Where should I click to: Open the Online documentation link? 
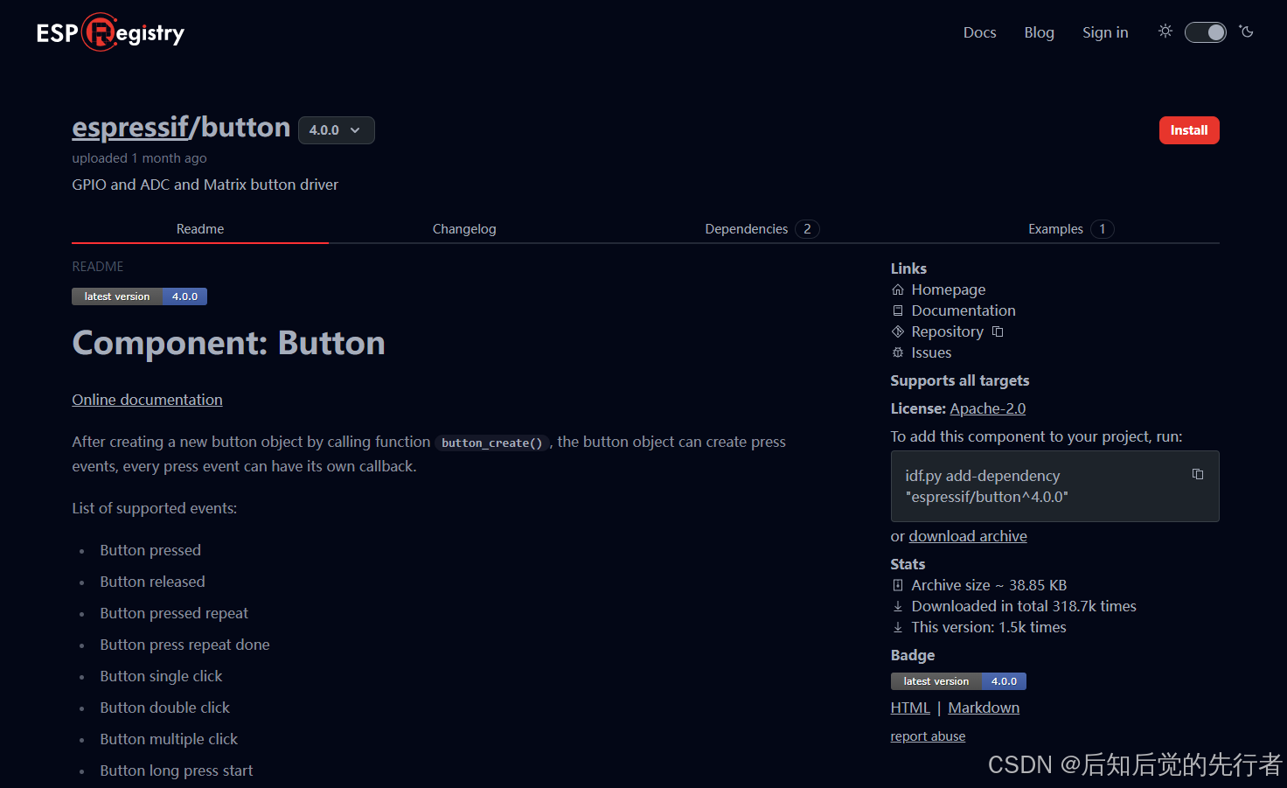[147, 400]
